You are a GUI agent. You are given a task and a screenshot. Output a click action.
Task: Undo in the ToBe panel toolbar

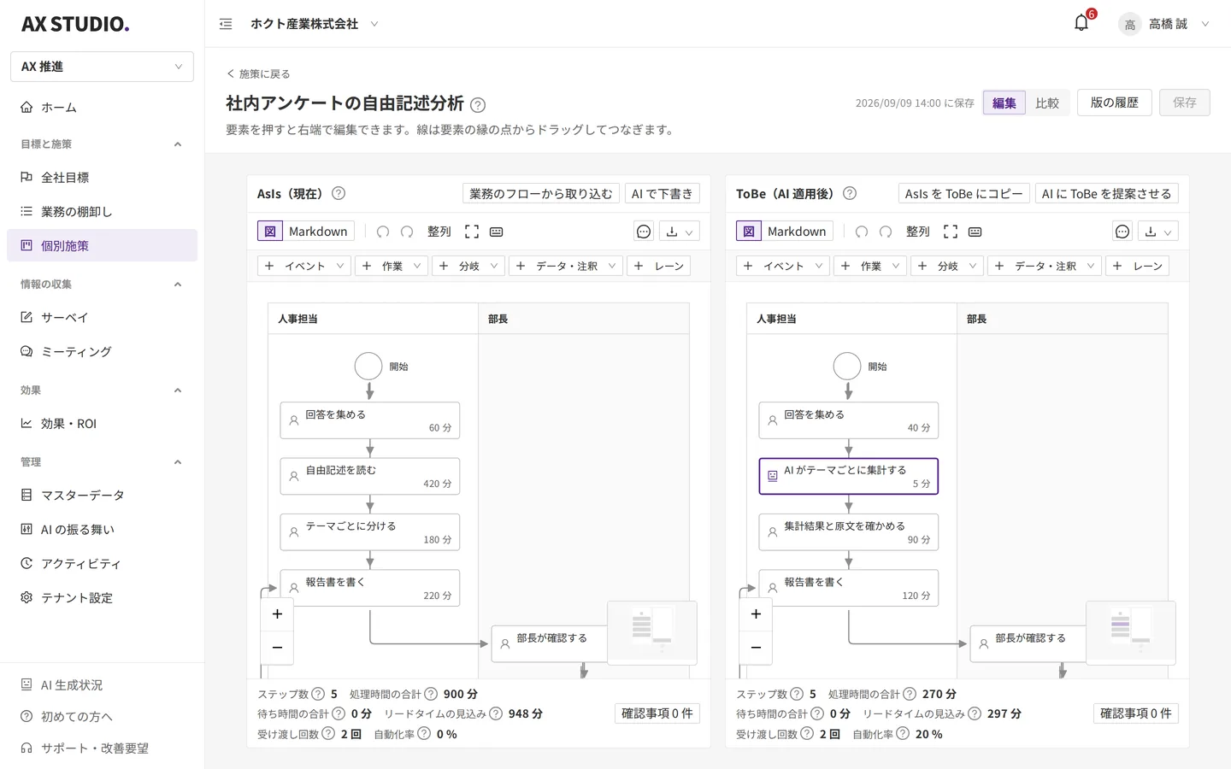(x=862, y=232)
